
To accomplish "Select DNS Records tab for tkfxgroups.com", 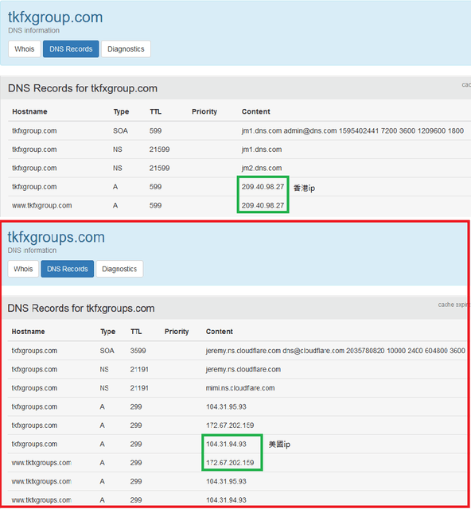I will [x=68, y=269].
